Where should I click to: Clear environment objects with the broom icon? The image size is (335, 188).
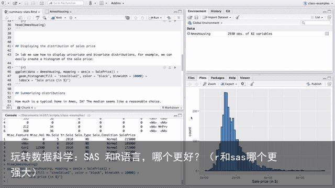coord(237,17)
